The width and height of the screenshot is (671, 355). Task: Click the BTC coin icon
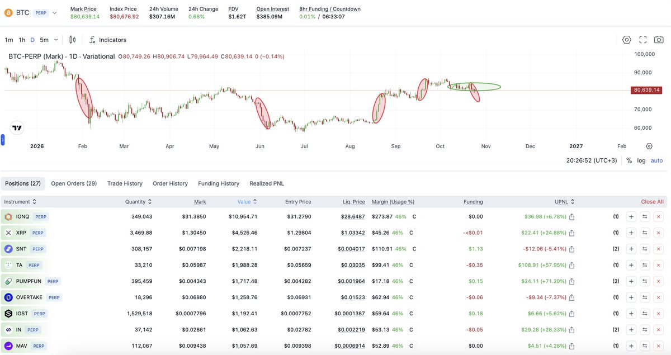pos(8,12)
